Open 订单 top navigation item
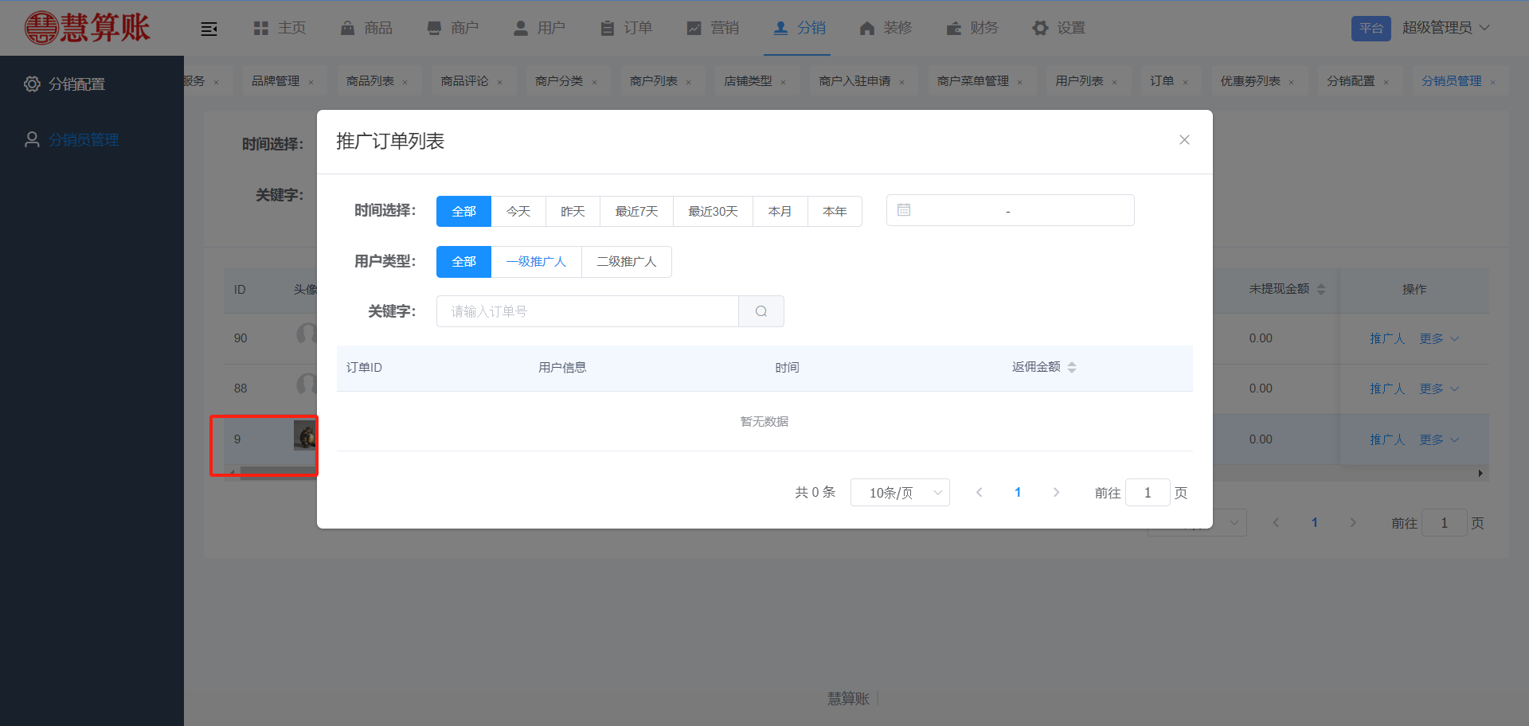The image size is (1529, 726). click(x=626, y=28)
